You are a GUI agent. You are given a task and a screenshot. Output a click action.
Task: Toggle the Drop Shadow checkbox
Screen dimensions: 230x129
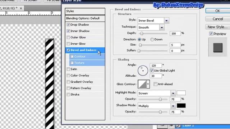(68, 25)
